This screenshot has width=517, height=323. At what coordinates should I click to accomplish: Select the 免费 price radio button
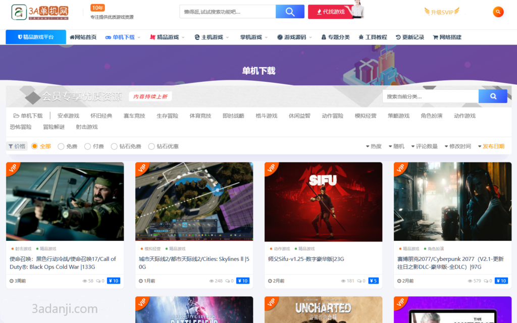coord(61,146)
